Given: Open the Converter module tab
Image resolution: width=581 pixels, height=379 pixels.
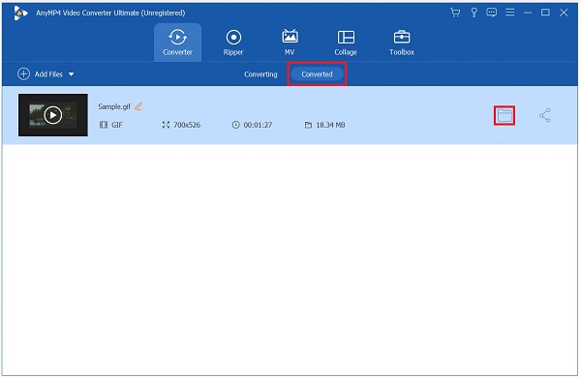Looking at the screenshot, I should (177, 43).
